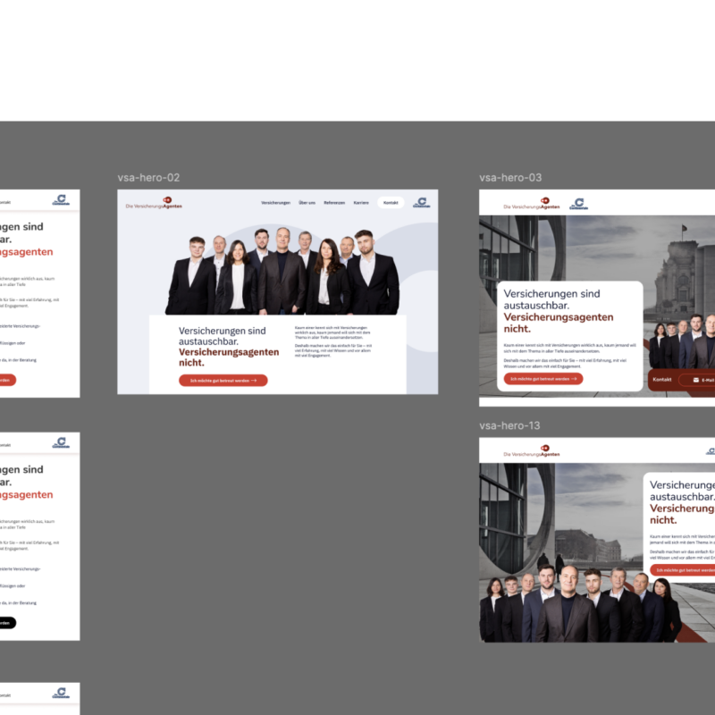Click Continentale logo in vsa-hero-03 header
The image size is (715, 715).
click(x=578, y=204)
